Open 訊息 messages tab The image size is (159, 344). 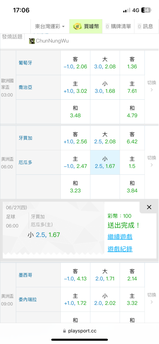[x=147, y=26]
